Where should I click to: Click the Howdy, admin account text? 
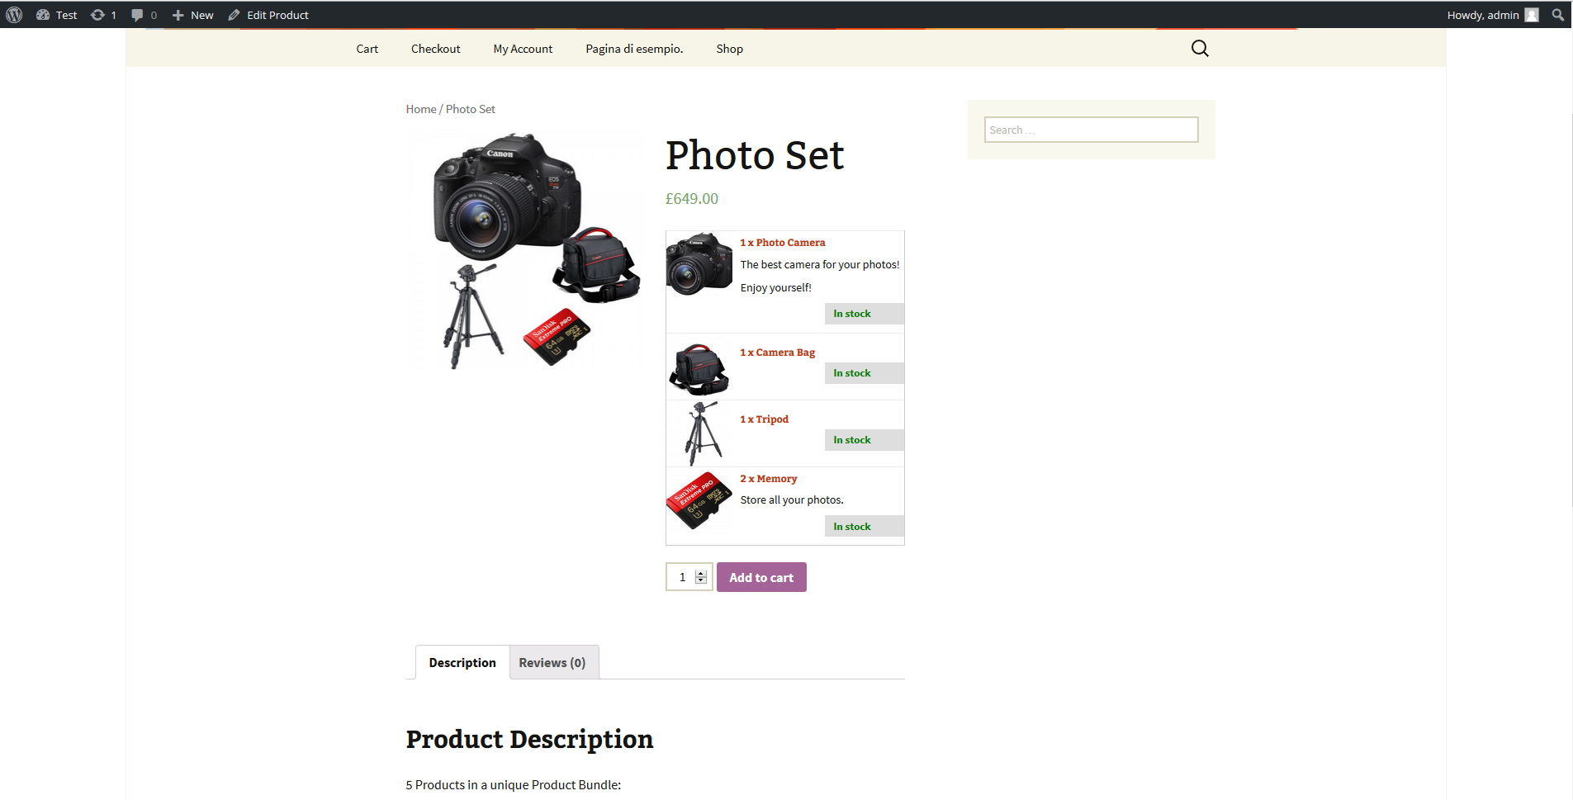1483,15
